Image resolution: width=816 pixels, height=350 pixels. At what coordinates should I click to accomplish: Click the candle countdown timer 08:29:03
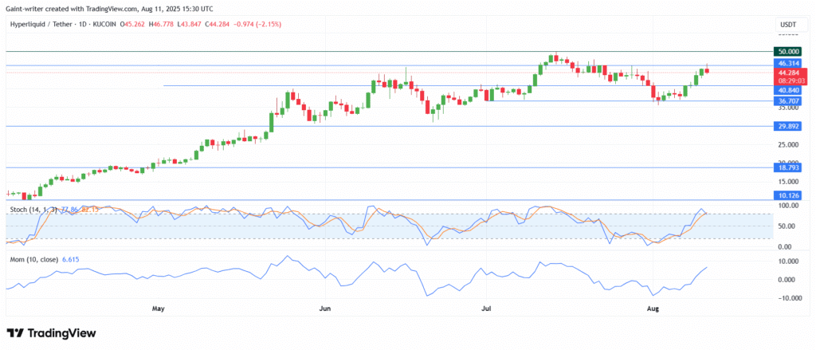point(793,81)
